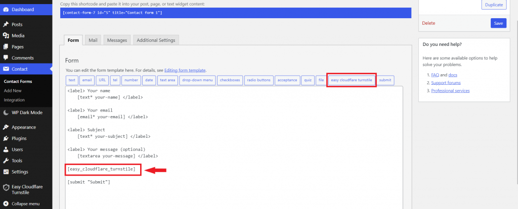518x209 pixels.
Task: Insert a file upload tag
Action: tap(321, 80)
